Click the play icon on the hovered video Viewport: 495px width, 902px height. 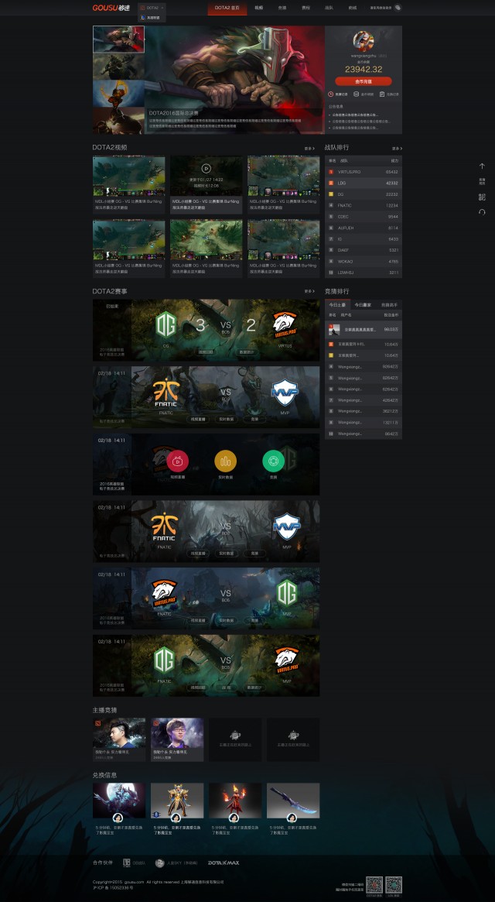pyautogui.click(x=207, y=169)
